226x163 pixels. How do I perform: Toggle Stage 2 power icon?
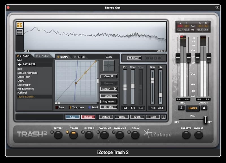click(37, 56)
